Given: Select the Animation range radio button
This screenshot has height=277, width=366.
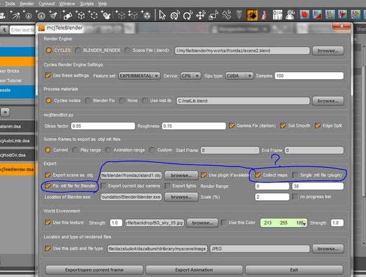Looking at the screenshot, I should (108, 150).
